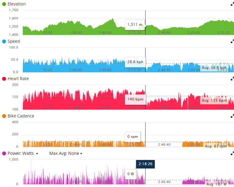Click the blue Speed color dot
The width and height of the screenshot is (234, 187).
click(x=4, y=42)
